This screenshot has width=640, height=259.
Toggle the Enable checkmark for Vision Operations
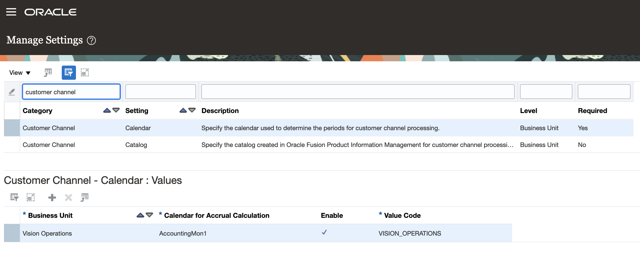point(324,233)
